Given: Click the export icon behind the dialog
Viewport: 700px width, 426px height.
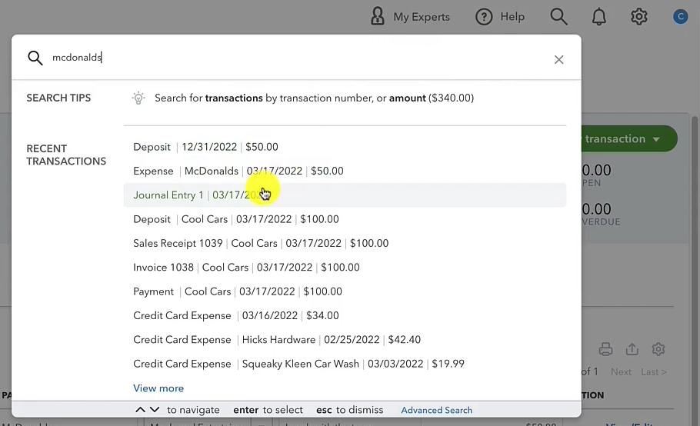Looking at the screenshot, I should click(x=632, y=349).
